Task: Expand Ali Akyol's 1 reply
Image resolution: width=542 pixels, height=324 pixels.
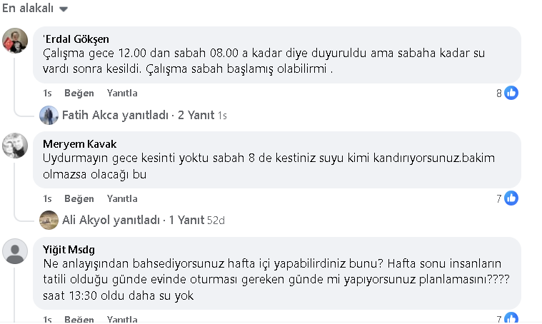Action: (x=132, y=220)
